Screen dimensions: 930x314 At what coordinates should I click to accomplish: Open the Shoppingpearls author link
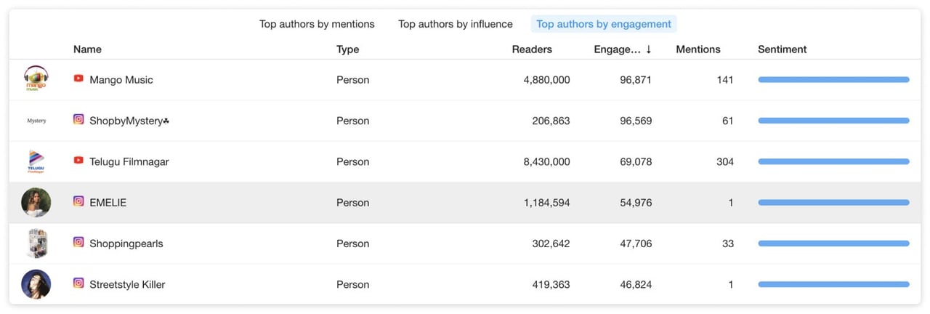point(126,243)
